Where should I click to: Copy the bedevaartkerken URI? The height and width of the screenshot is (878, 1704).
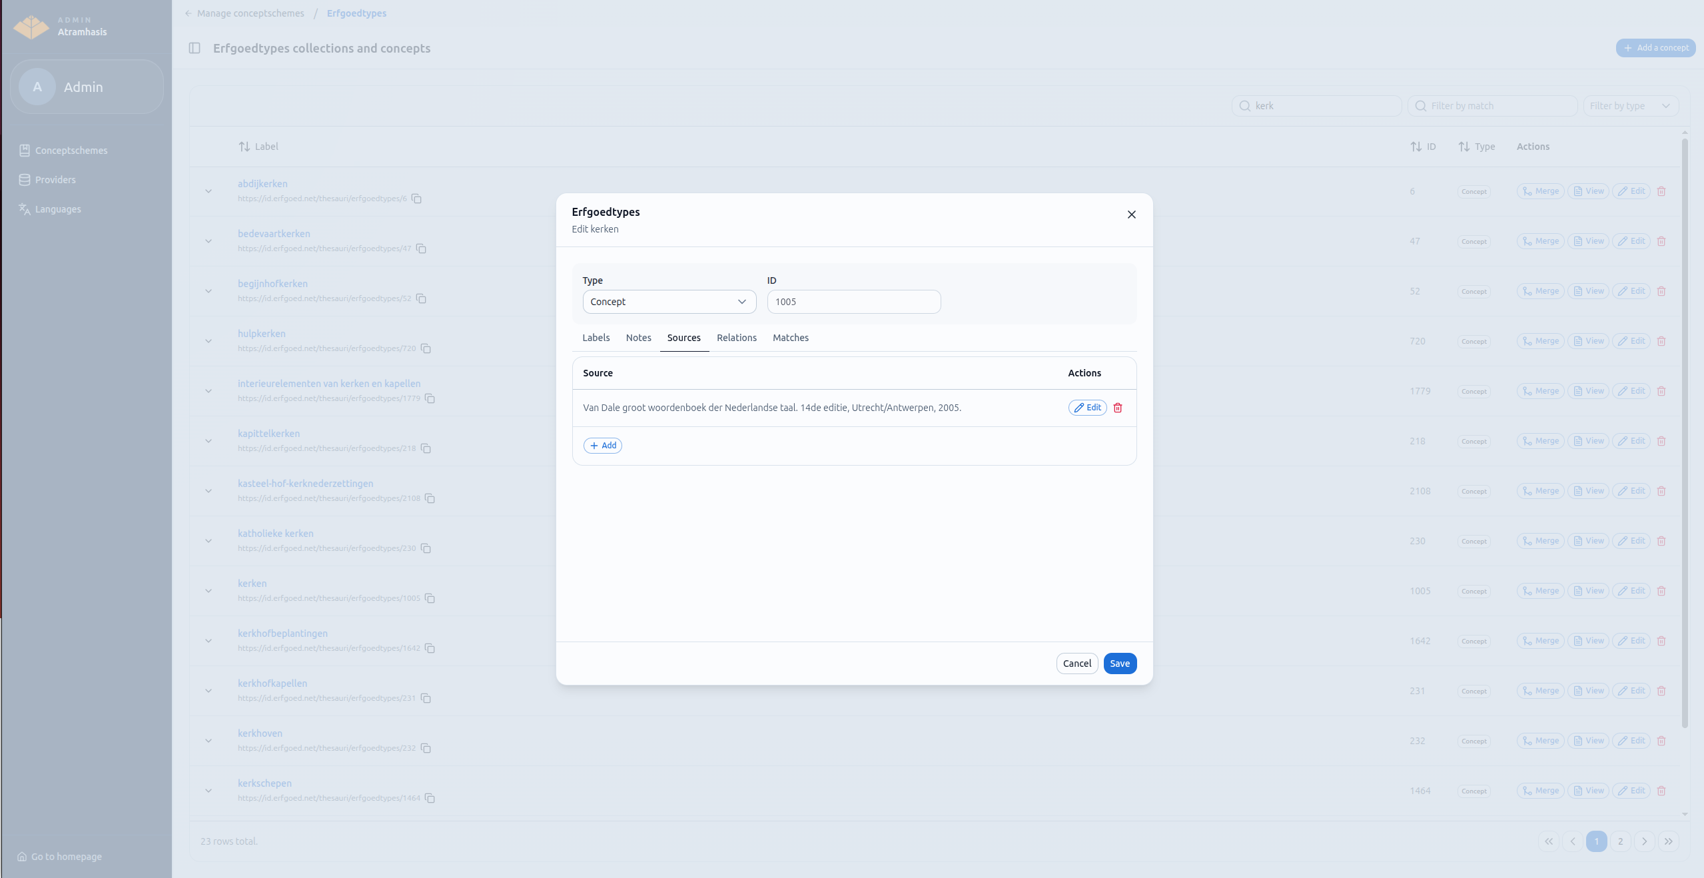[x=421, y=248]
